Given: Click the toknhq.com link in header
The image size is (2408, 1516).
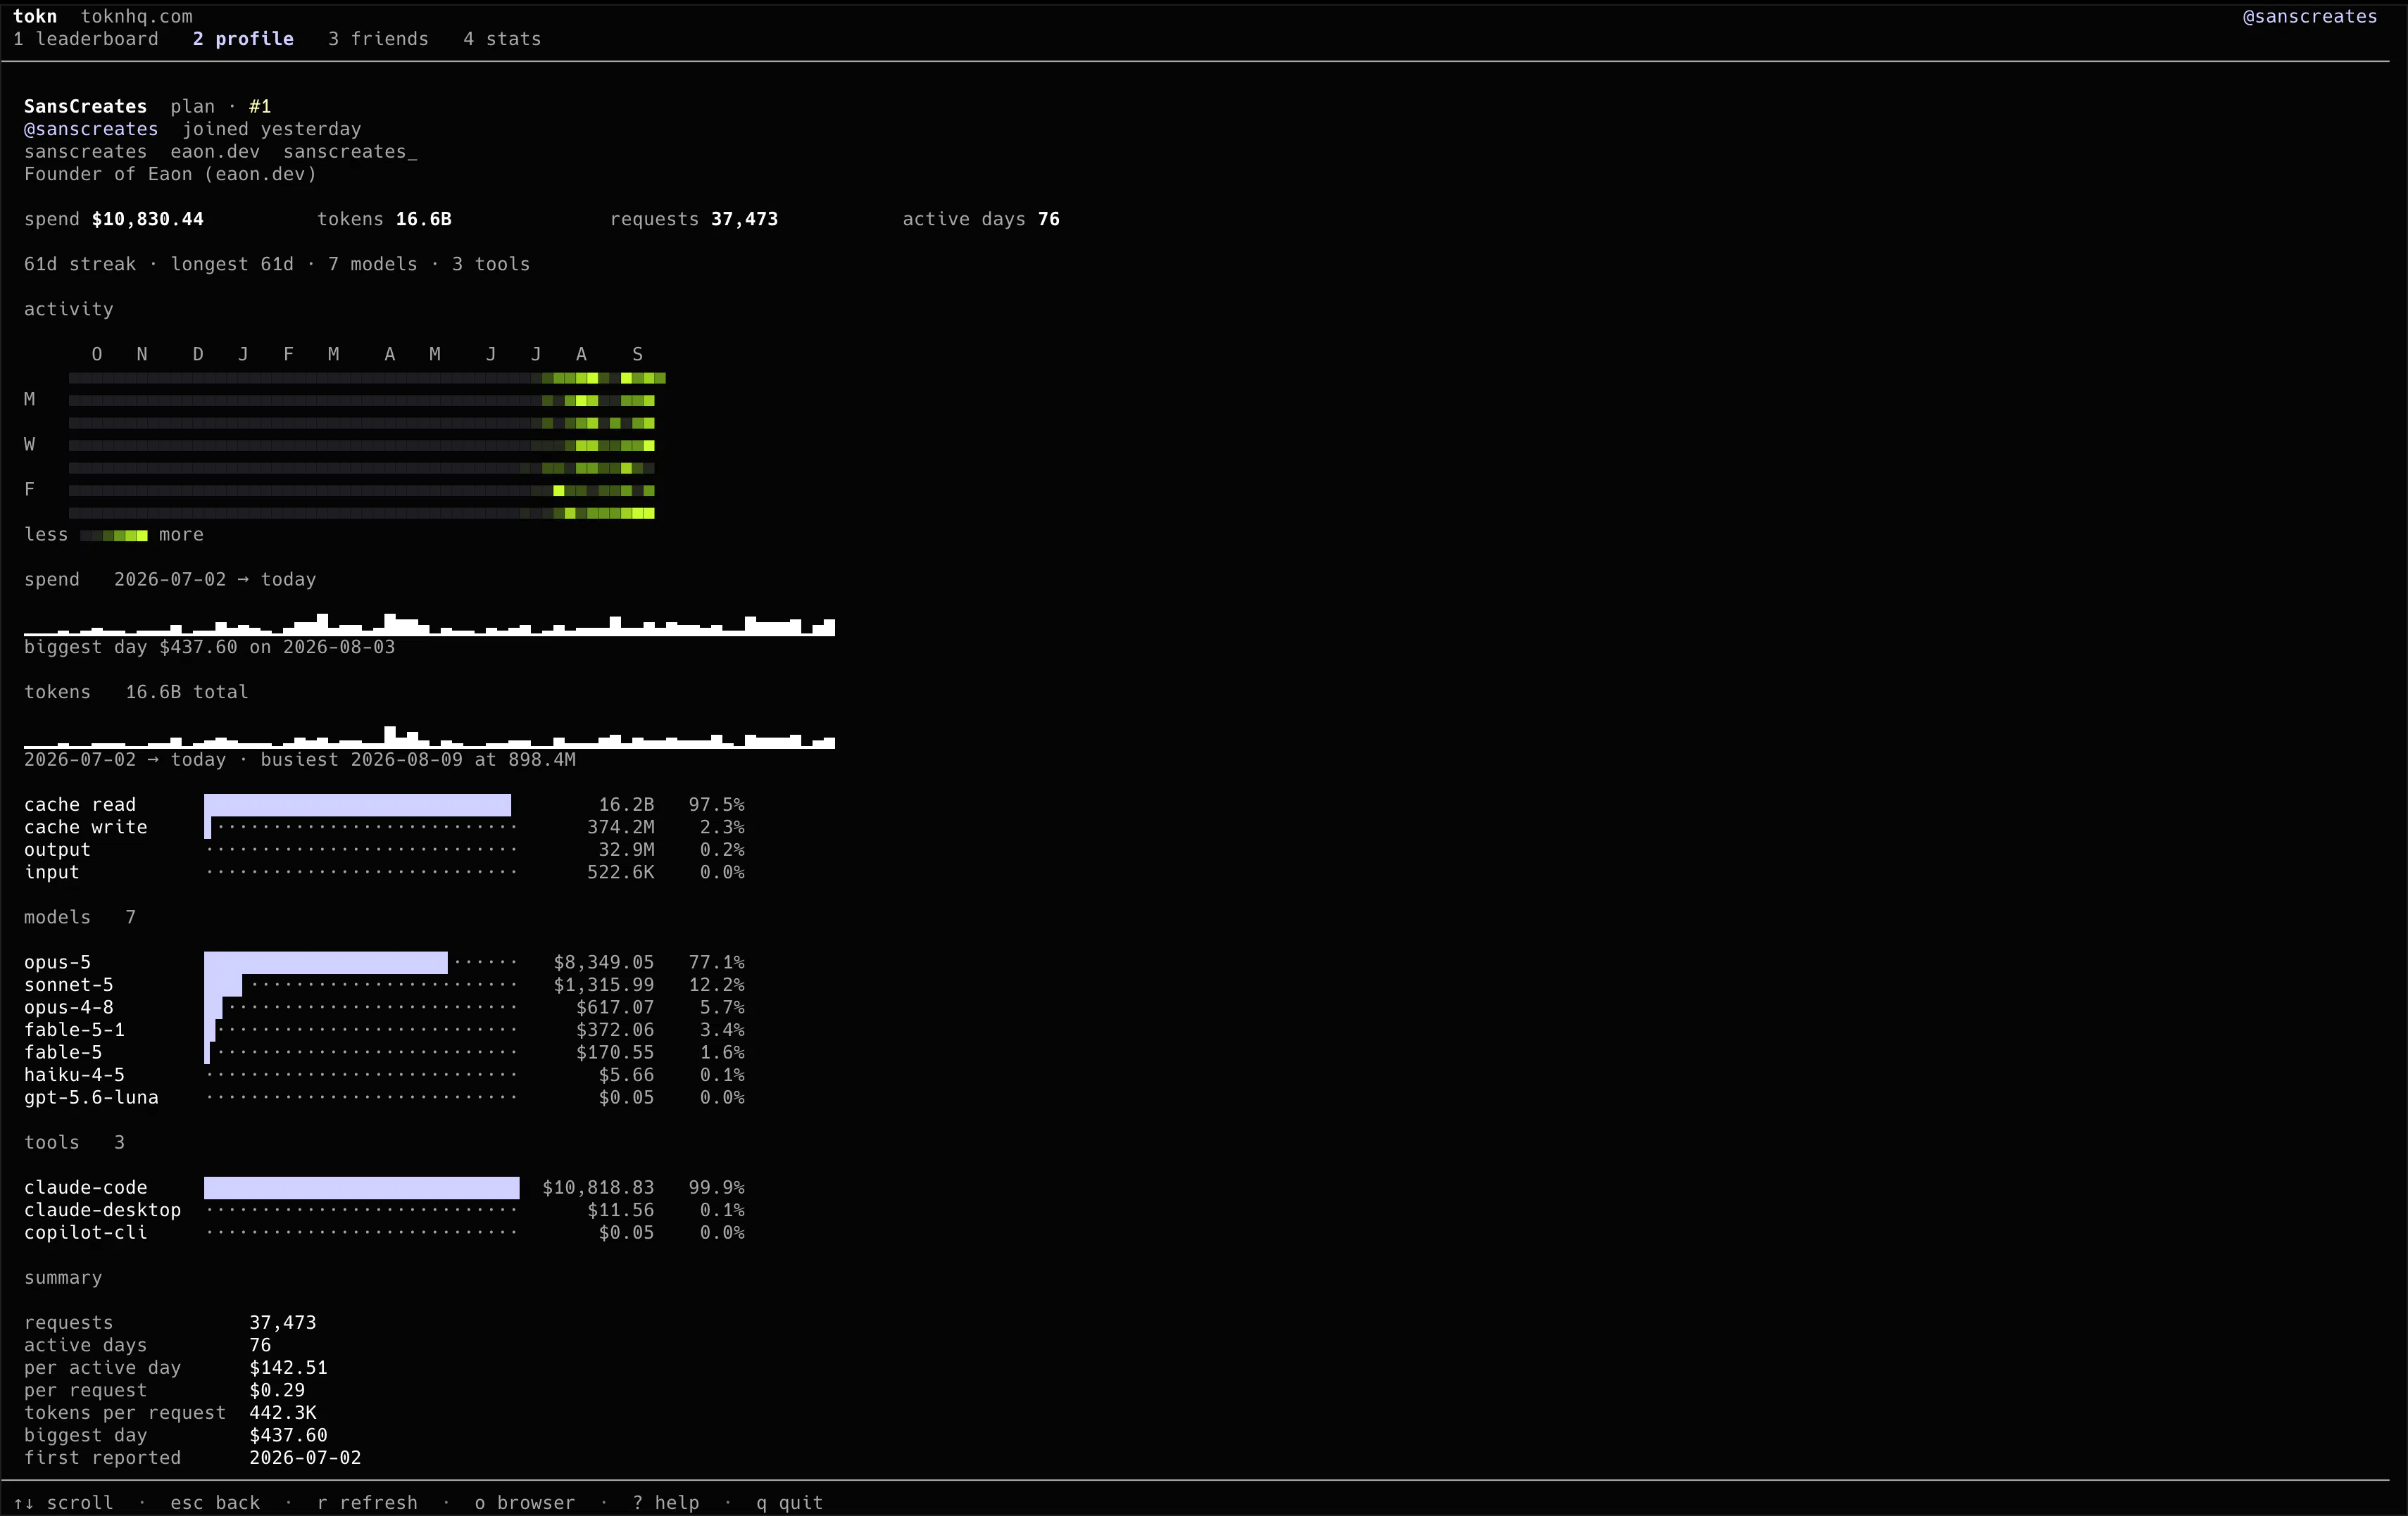Looking at the screenshot, I should click(x=137, y=16).
